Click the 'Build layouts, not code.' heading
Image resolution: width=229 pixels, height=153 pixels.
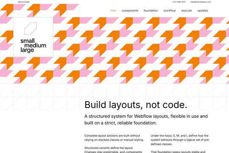click(x=136, y=105)
